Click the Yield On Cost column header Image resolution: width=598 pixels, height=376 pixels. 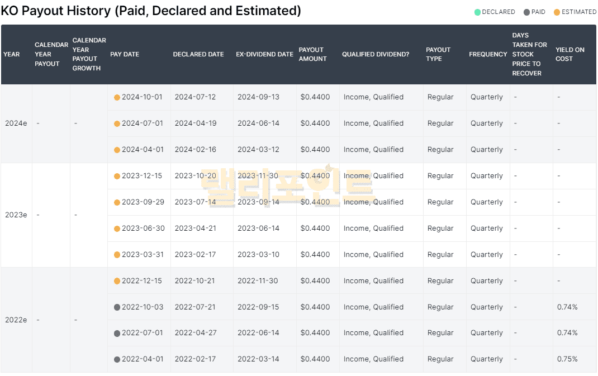[x=569, y=54]
